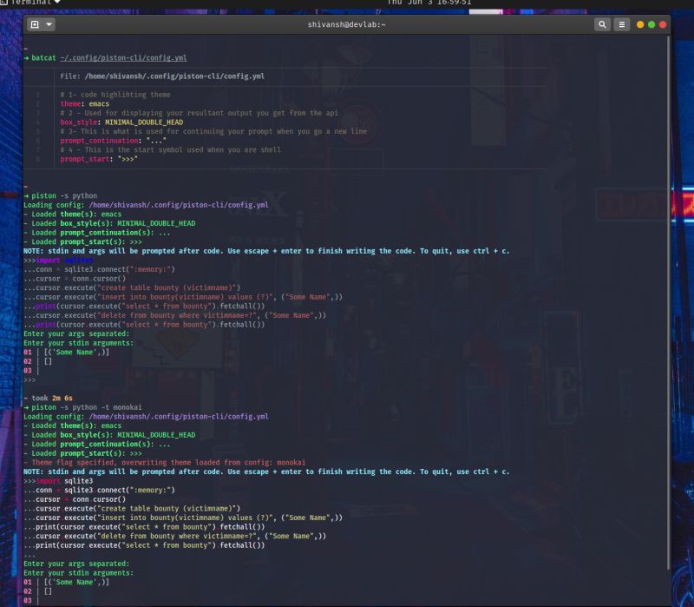The width and height of the screenshot is (694, 607).
Task: Click the comment starting '# 3- This is what is used'
Action: (213, 132)
